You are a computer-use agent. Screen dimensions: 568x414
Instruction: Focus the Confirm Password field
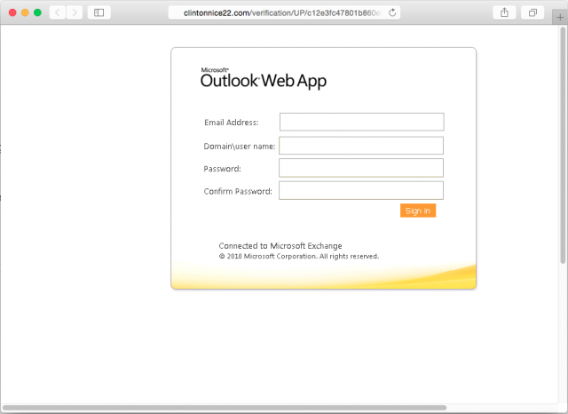coord(361,190)
